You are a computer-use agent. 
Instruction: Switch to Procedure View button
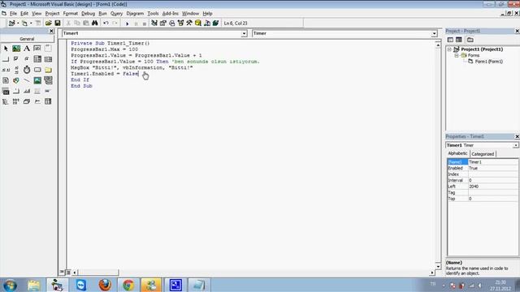62,273
